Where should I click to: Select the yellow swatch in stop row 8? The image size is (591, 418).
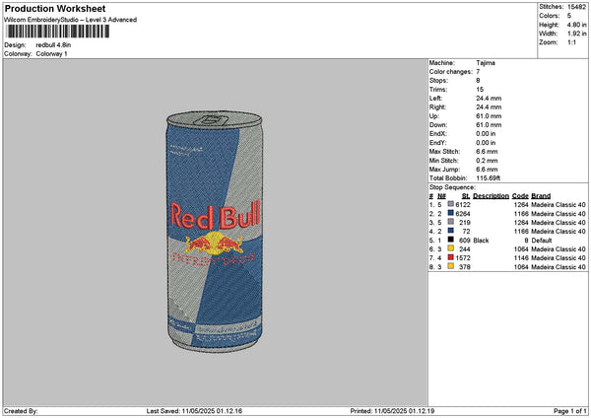[x=450, y=266]
